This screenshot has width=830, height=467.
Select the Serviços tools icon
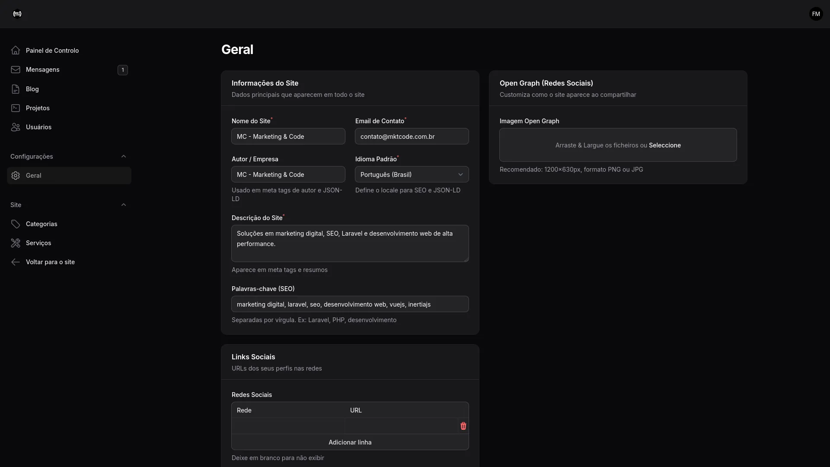16,243
